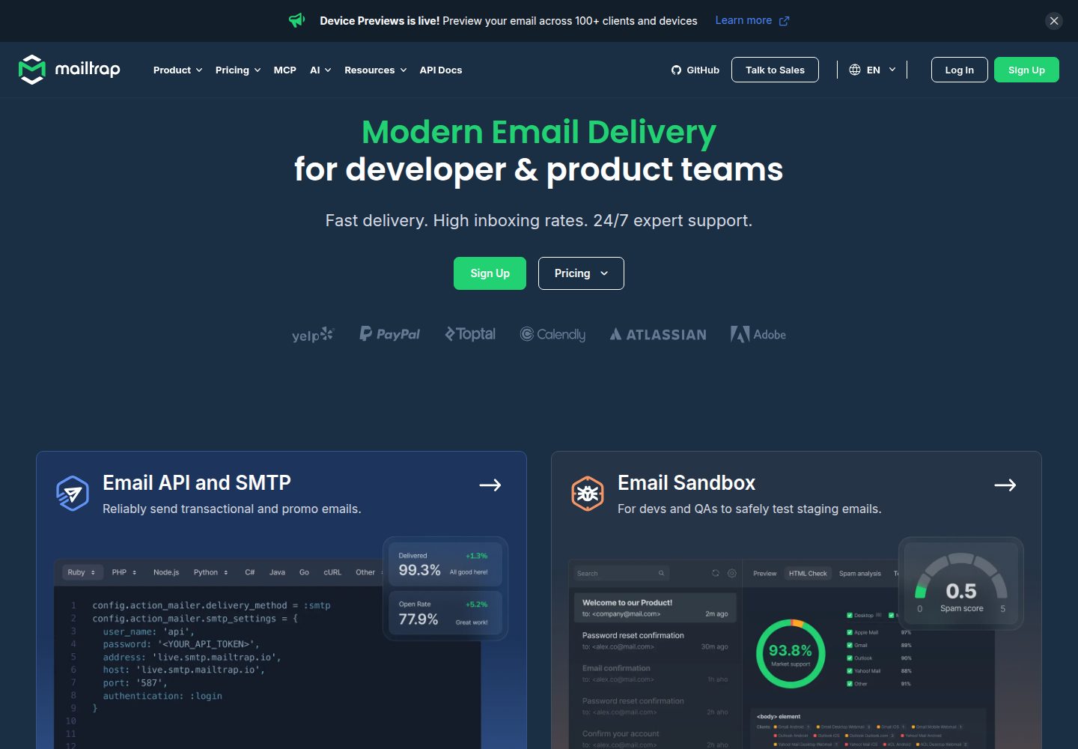Click the settings gear icon in sandbox inbox

pyautogui.click(x=732, y=573)
